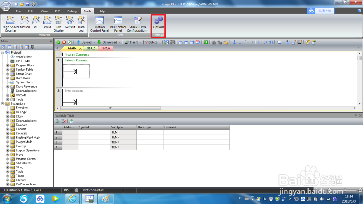Pin the Variable Table panel
Screen dimensions: 363x204
point(356,115)
